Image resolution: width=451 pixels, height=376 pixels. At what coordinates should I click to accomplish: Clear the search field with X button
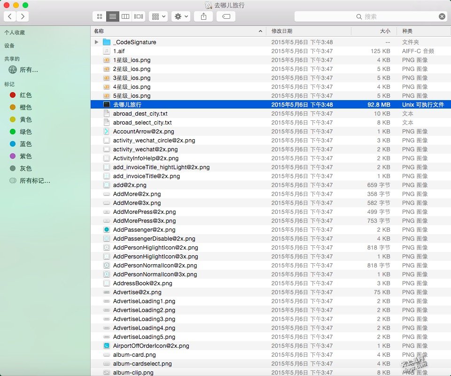coord(442,16)
